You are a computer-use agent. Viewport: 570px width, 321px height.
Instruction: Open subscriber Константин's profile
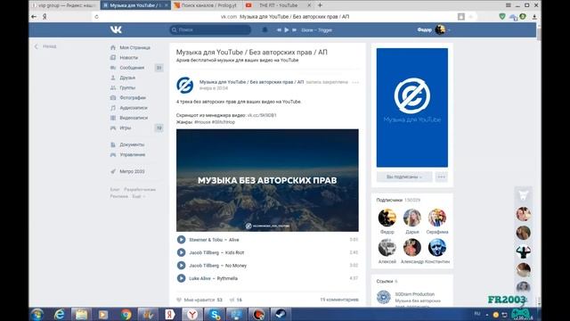pyautogui.click(x=437, y=248)
